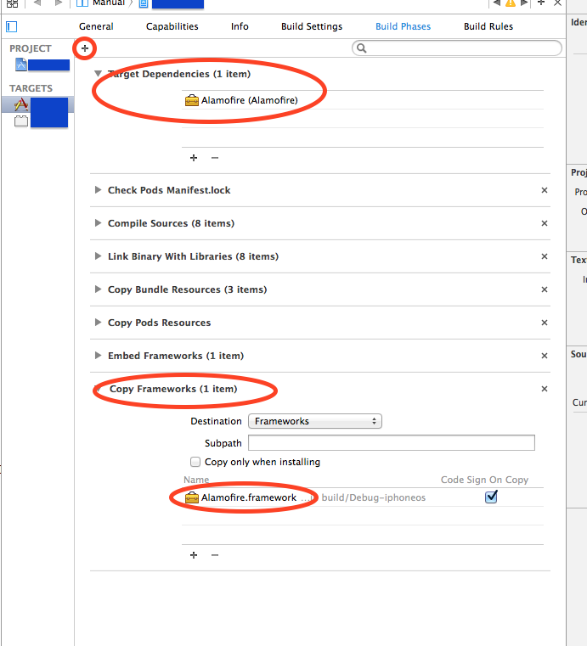Viewport: 587px width, 646px height.
Task: Select the project file icon under PROJECT
Action: pos(21,65)
